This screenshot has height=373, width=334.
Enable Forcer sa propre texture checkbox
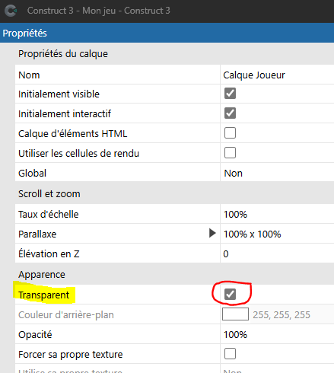tap(230, 354)
